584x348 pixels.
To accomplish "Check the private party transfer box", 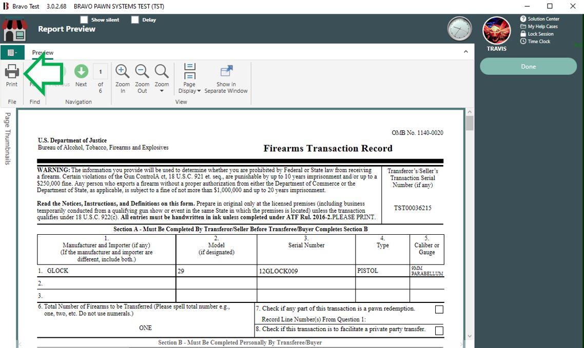I will coord(439,331).
